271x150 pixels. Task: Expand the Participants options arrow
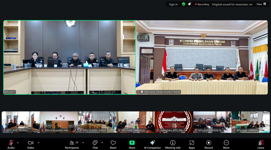pyautogui.click(x=83, y=143)
